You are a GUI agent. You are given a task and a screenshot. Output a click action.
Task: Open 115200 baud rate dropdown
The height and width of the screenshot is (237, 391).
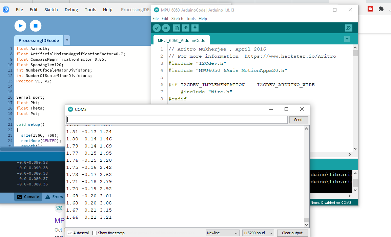pos(258,233)
